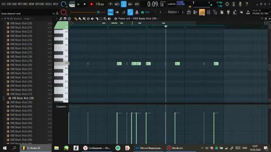271x152 pixels.
Task: Select the Playback tool in piano roll toolbar
Action: coord(109,19)
